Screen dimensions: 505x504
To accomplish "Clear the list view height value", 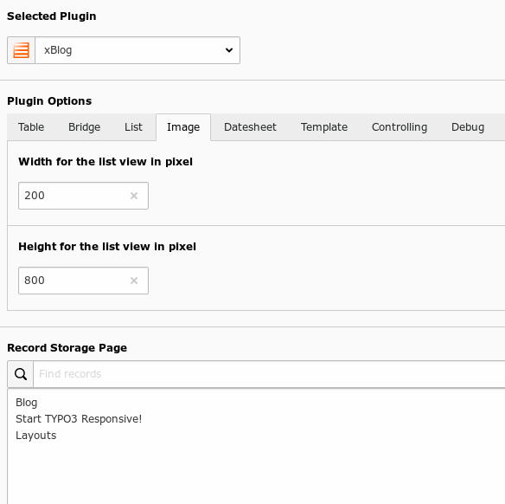I will tap(134, 281).
